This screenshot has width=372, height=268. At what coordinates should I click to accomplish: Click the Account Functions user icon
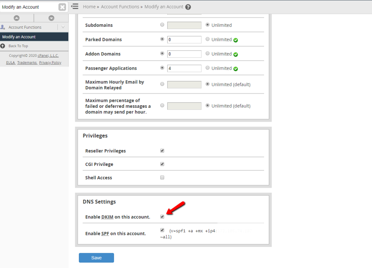pos(3,27)
